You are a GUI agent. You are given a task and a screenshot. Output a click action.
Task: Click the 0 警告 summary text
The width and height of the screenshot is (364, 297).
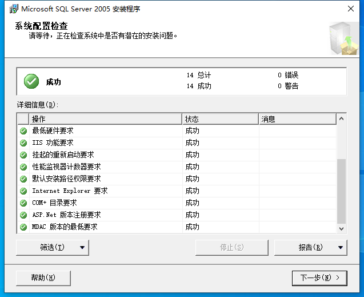[288, 86]
